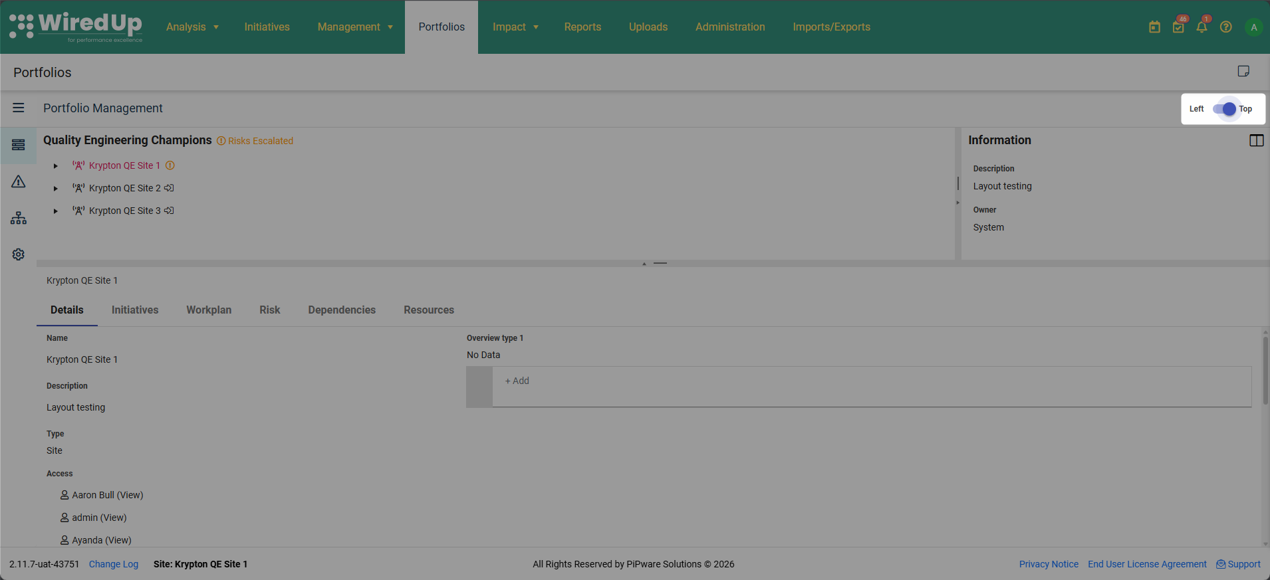Click the alert icon after Krypton QE Site 1

pos(170,165)
